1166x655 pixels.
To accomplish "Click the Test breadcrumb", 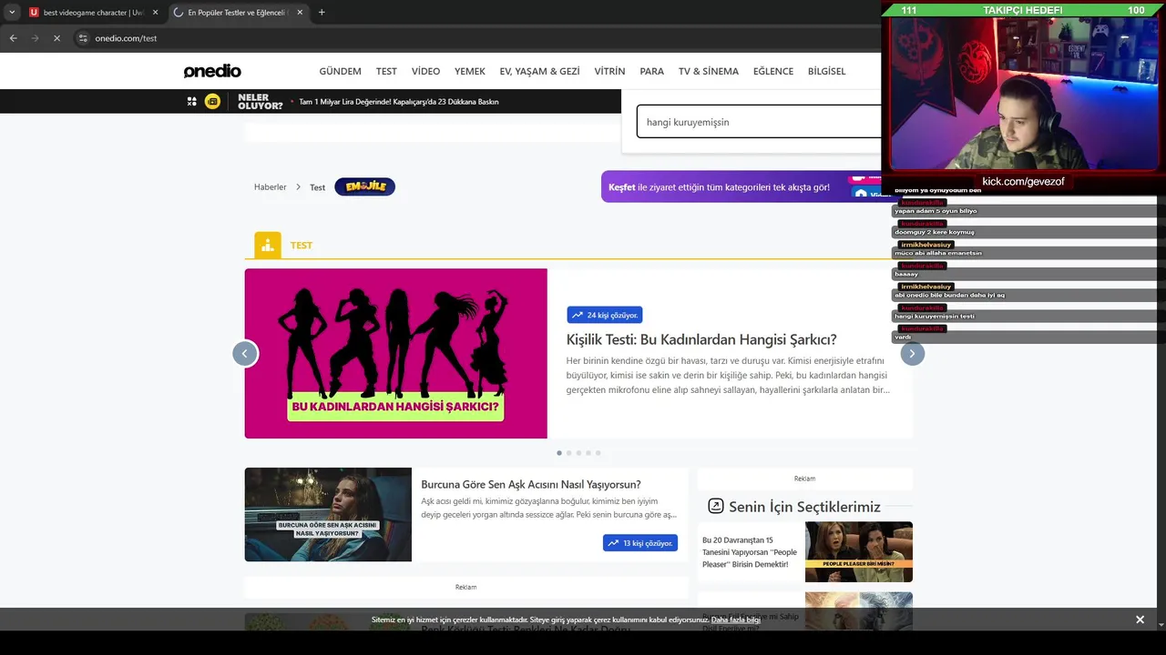I will (x=317, y=187).
